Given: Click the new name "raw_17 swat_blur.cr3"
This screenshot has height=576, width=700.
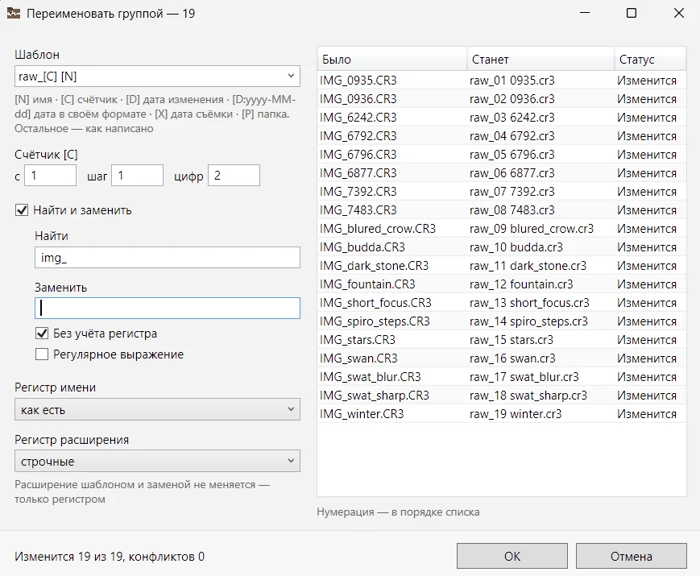Looking at the screenshot, I should (x=524, y=377).
